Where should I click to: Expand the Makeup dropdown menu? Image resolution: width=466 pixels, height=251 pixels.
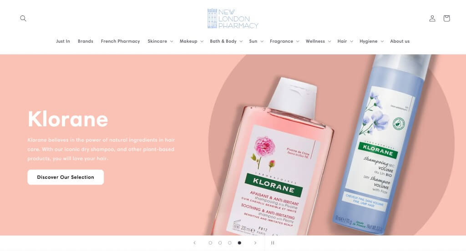tap(192, 41)
